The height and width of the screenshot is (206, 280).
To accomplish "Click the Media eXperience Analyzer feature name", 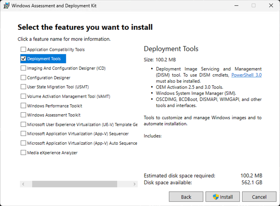I will [x=52, y=153].
